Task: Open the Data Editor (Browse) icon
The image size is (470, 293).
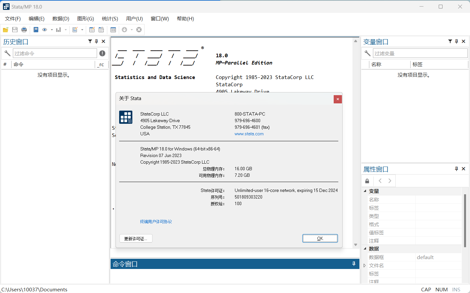Action: click(x=101, y=30)
